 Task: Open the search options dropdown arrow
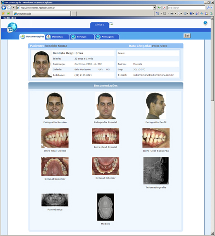212,7
